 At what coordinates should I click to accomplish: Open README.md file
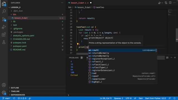[x=37, y=50]
